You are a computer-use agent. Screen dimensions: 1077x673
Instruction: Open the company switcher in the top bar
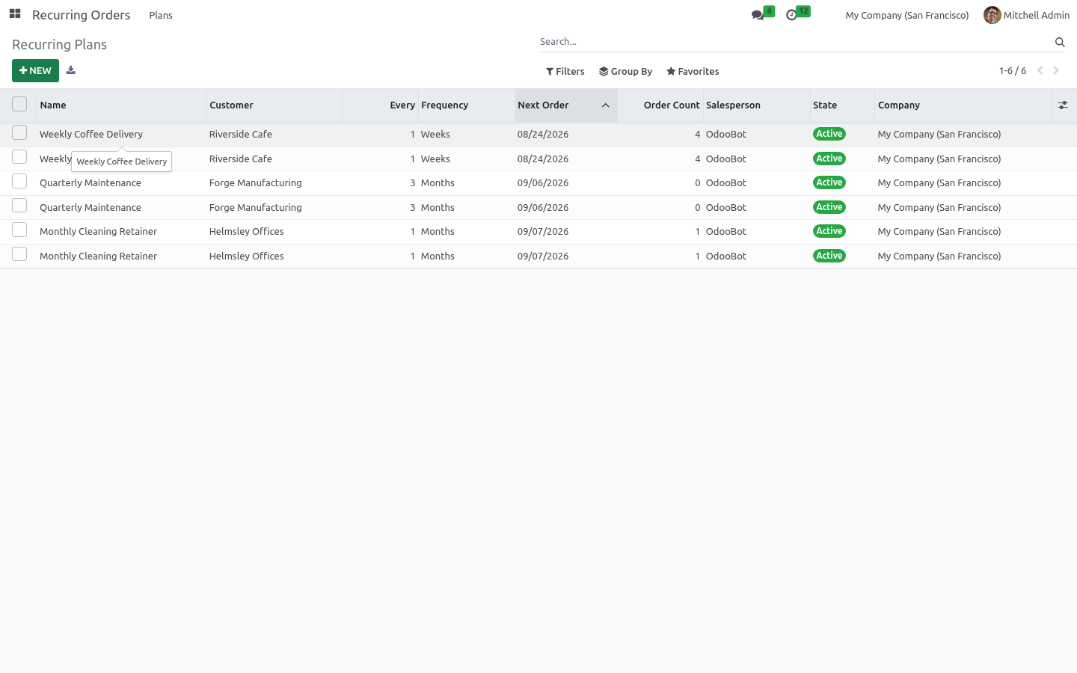click(x=906, y=15)
